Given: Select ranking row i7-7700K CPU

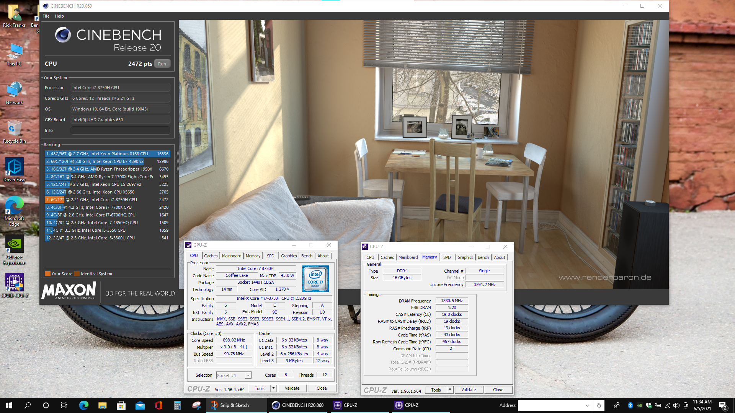Looking at the screenshot, I should pyautogui.click(x=107, y=207).
